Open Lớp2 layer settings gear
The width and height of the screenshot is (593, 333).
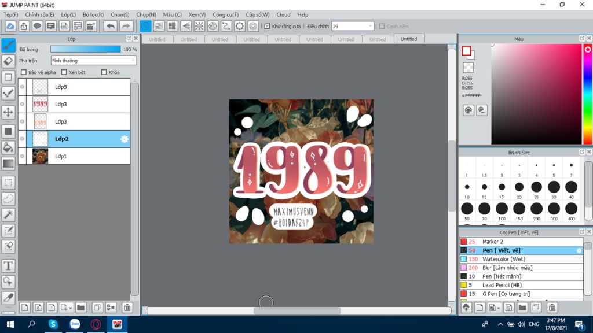click(125, 139)
